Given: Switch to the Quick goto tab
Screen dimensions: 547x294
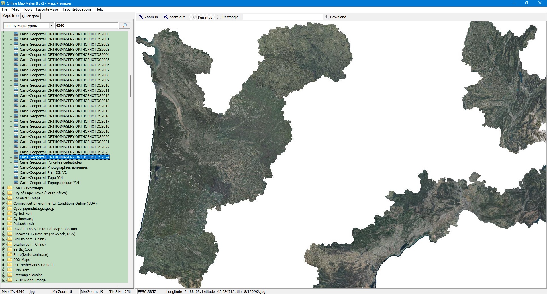Looking at the screenshot, I should click(30, 16).
